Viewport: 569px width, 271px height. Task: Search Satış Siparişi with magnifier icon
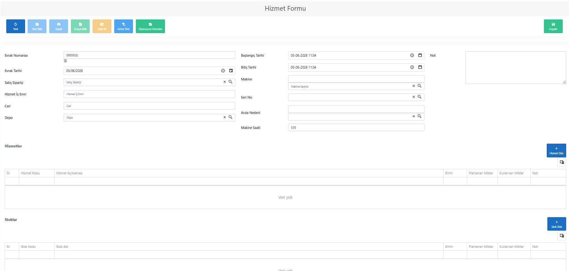pos(231,82)
